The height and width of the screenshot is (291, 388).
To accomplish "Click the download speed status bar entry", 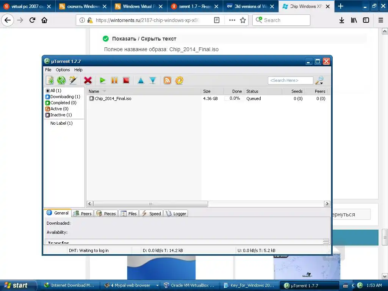I will (163, 250).
